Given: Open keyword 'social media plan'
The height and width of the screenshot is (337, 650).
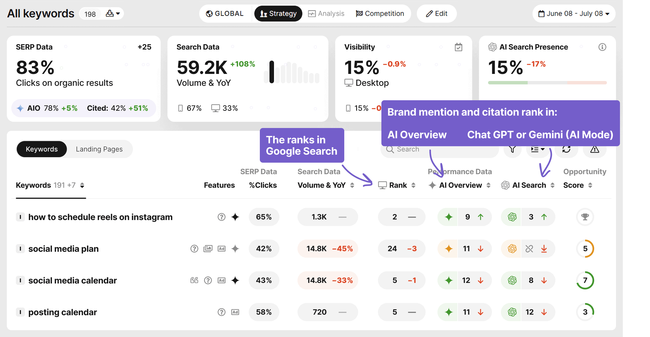Looking at the screenshot, I should 63,249.
